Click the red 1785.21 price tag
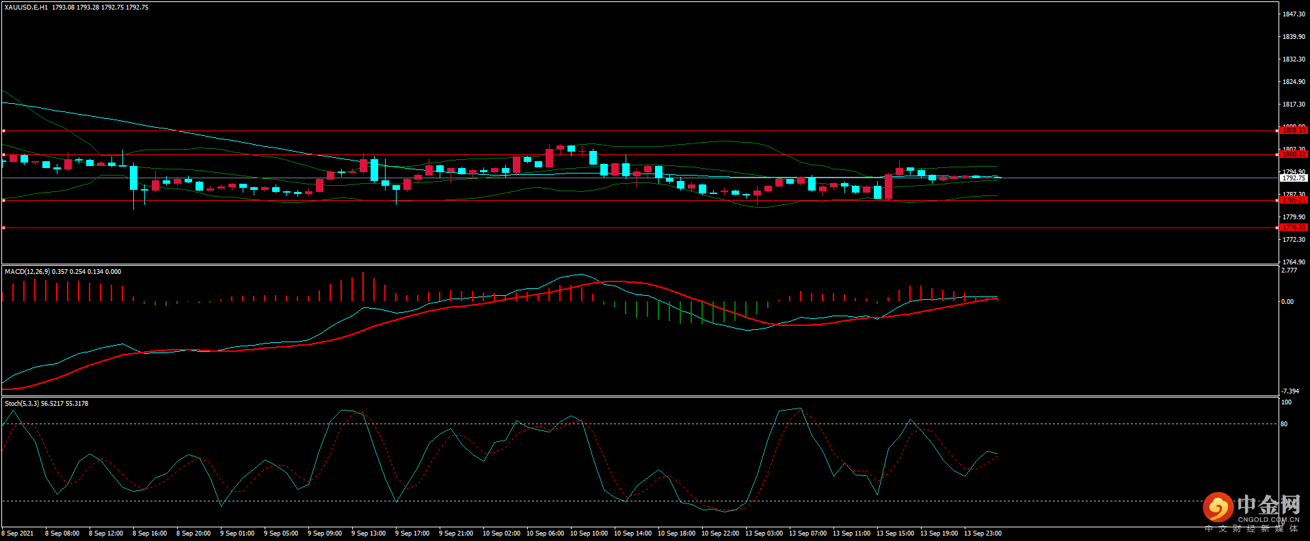Screen dimensions: 1310x541 tap(1293, 200)
